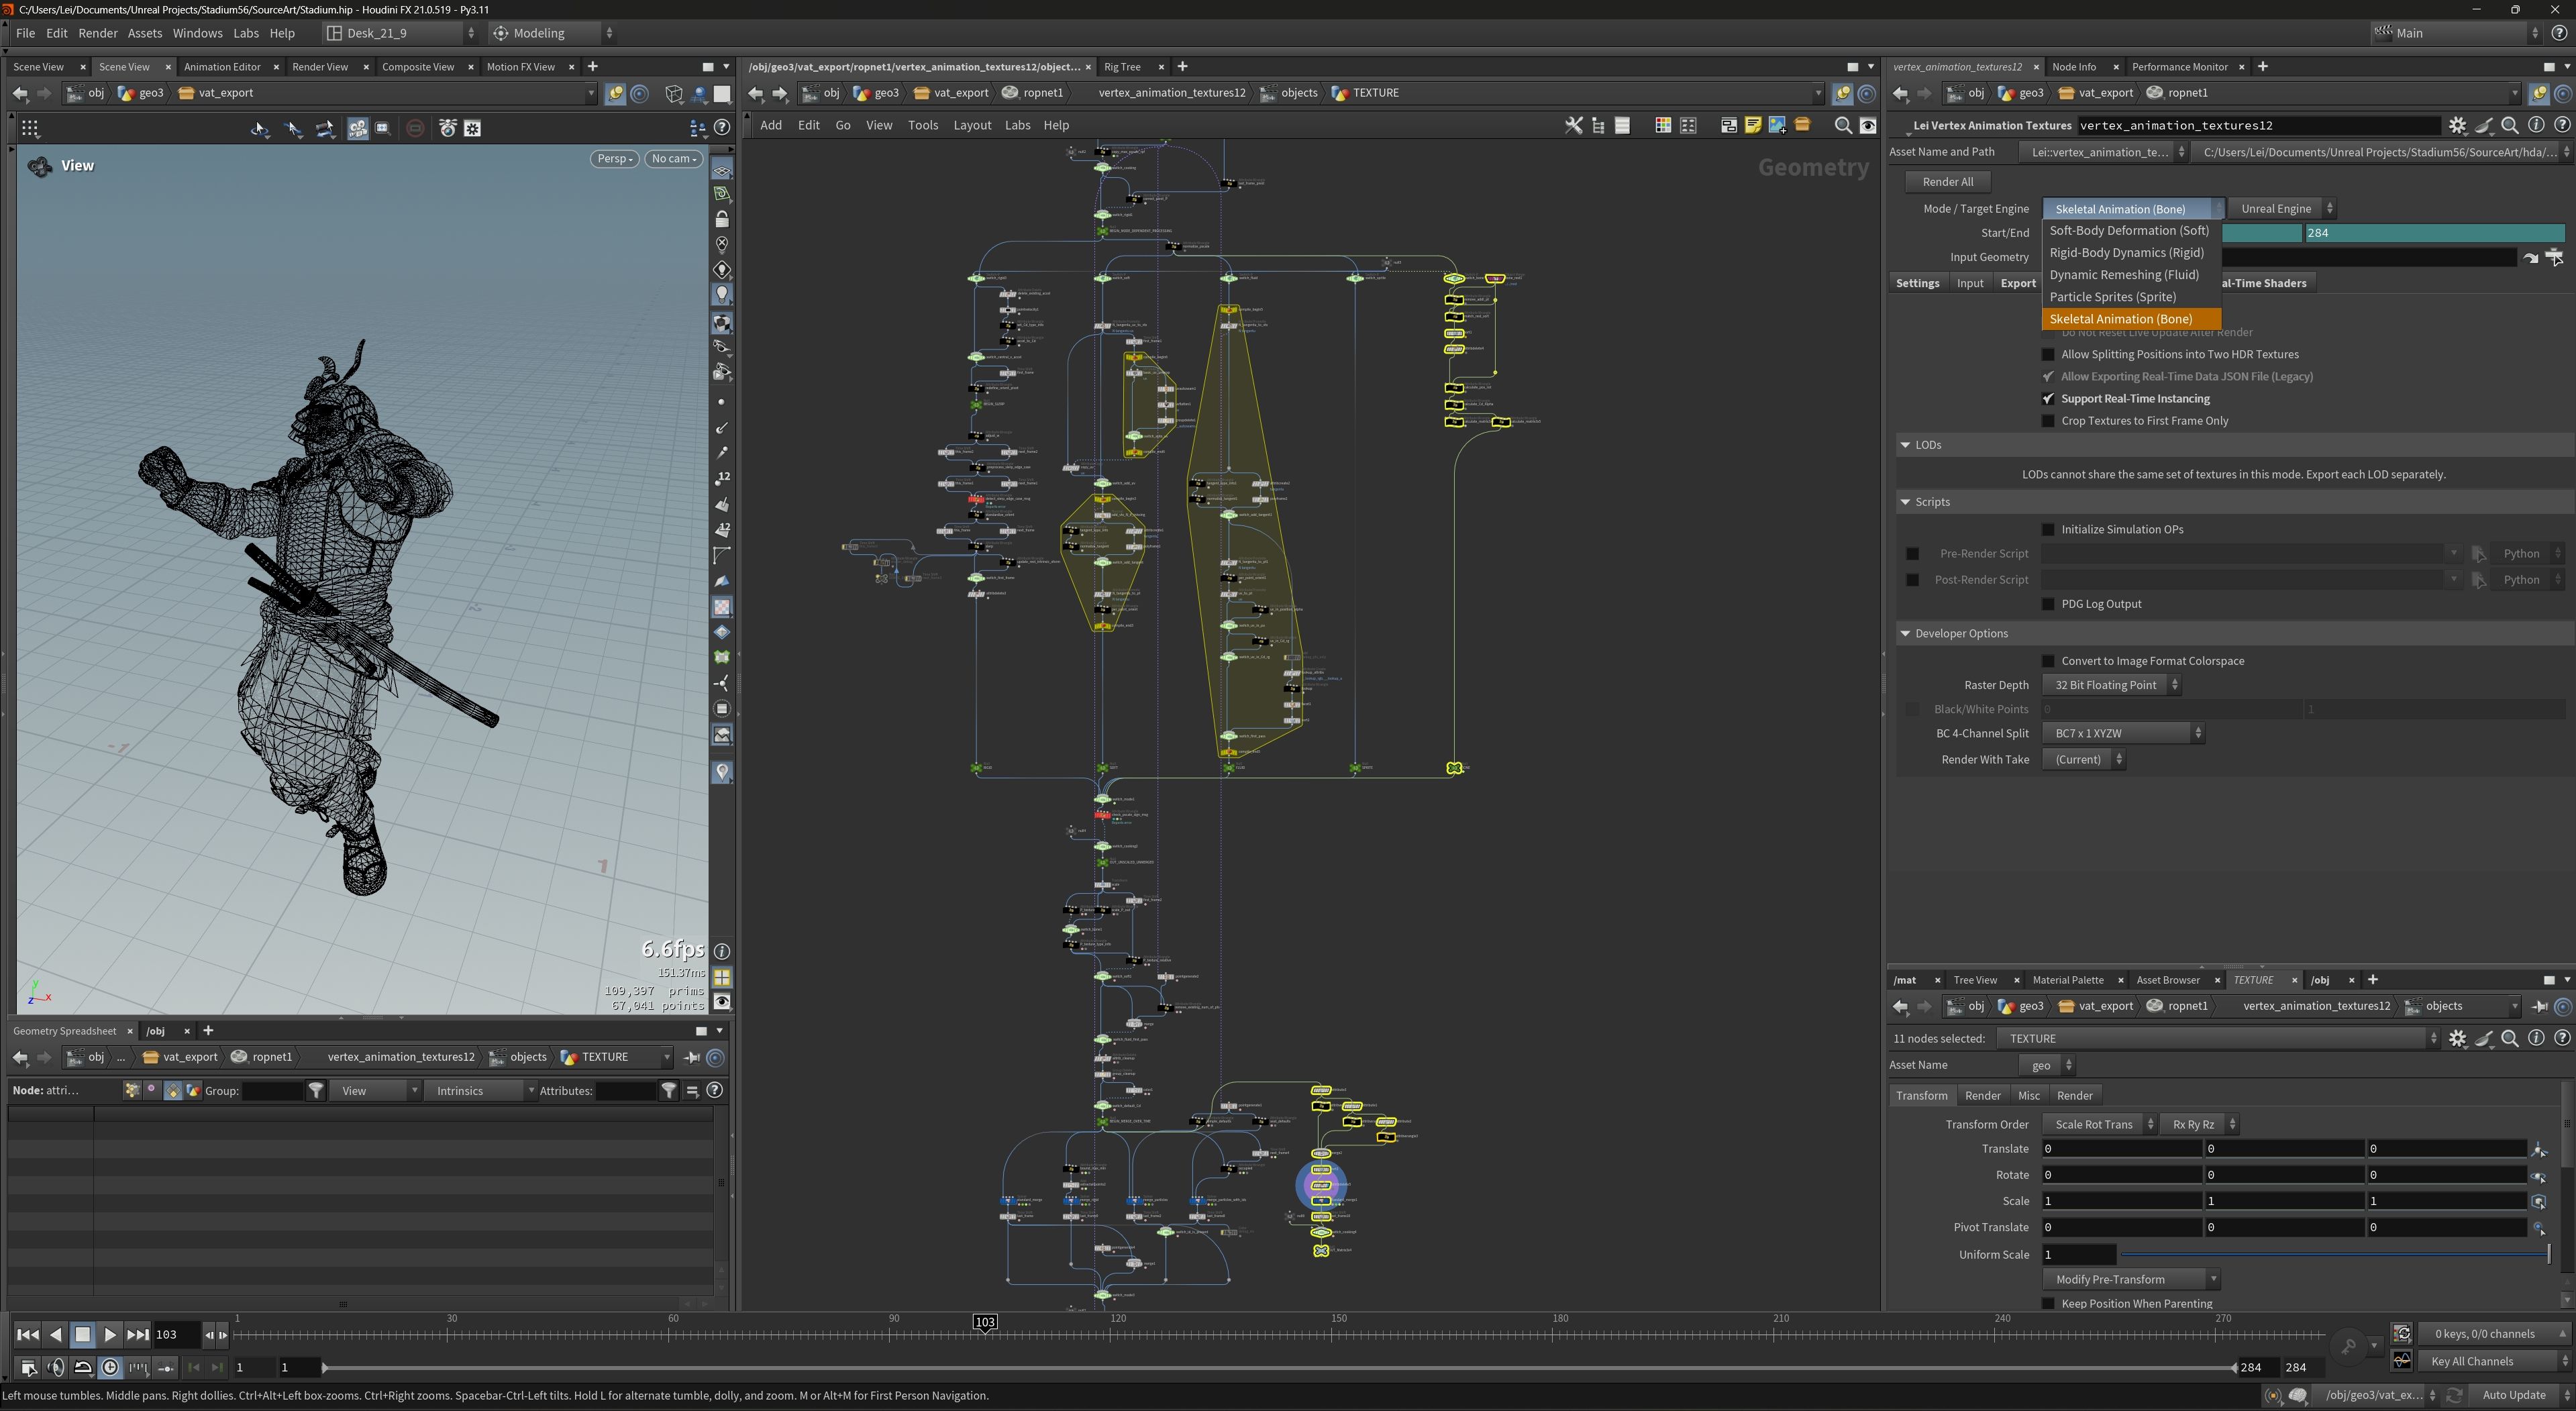The width and height of the screenshot is (2576, 1411).
Task: Open the Render With Take dropdown
Action: tap(2083, 759)
